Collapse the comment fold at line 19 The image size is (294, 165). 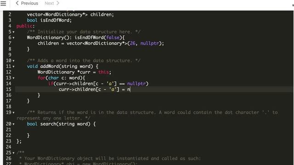13,113
